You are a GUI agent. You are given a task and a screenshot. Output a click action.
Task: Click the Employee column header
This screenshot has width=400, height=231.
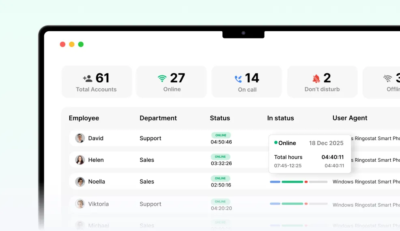click(x=84, y=118)
